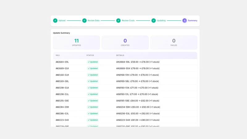Click Updated badge in AN8190-51A row
This screenshot has width=247, height=139.
click(93, 88)
